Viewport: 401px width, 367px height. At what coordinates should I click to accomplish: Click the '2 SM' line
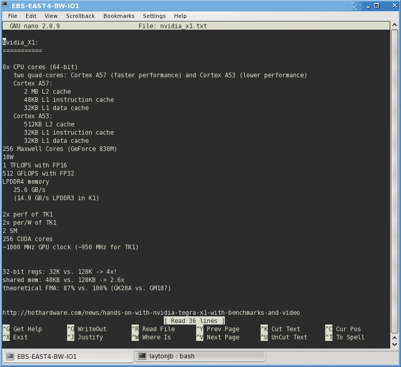[x=10, y=231]
